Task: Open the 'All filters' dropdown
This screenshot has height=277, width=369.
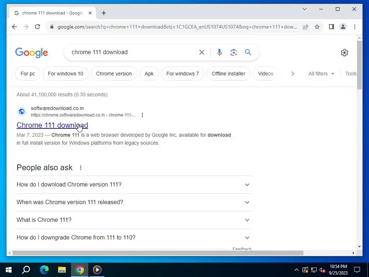Action: click(x=321, y=74)
